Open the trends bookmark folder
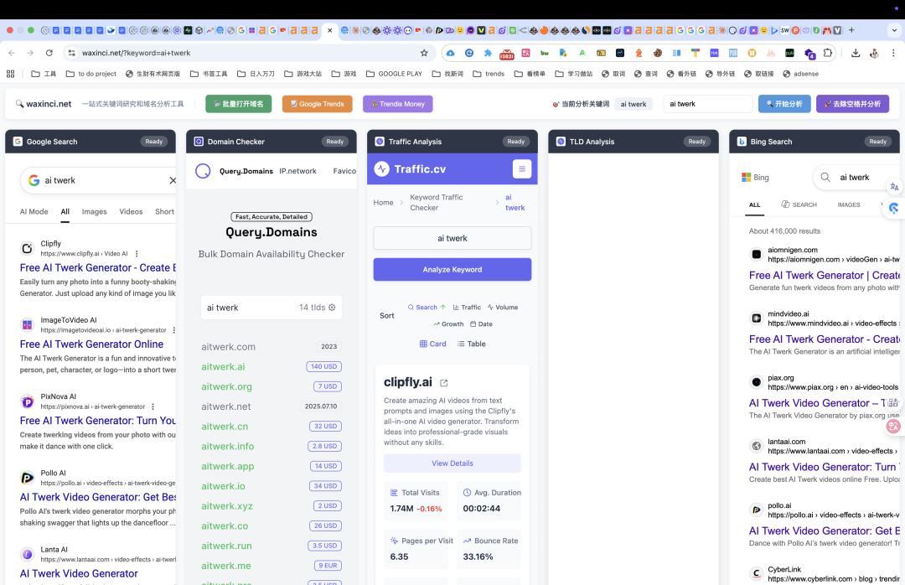 tap(489, 74)
